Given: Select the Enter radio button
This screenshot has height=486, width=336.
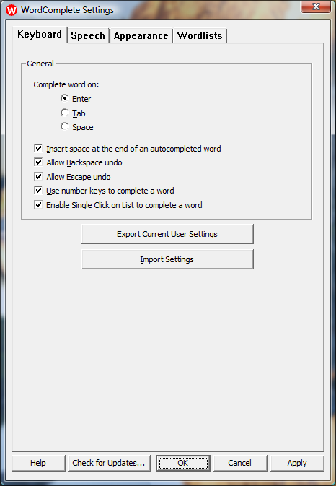Looking at the screenshot, I should tap(65, 98).
